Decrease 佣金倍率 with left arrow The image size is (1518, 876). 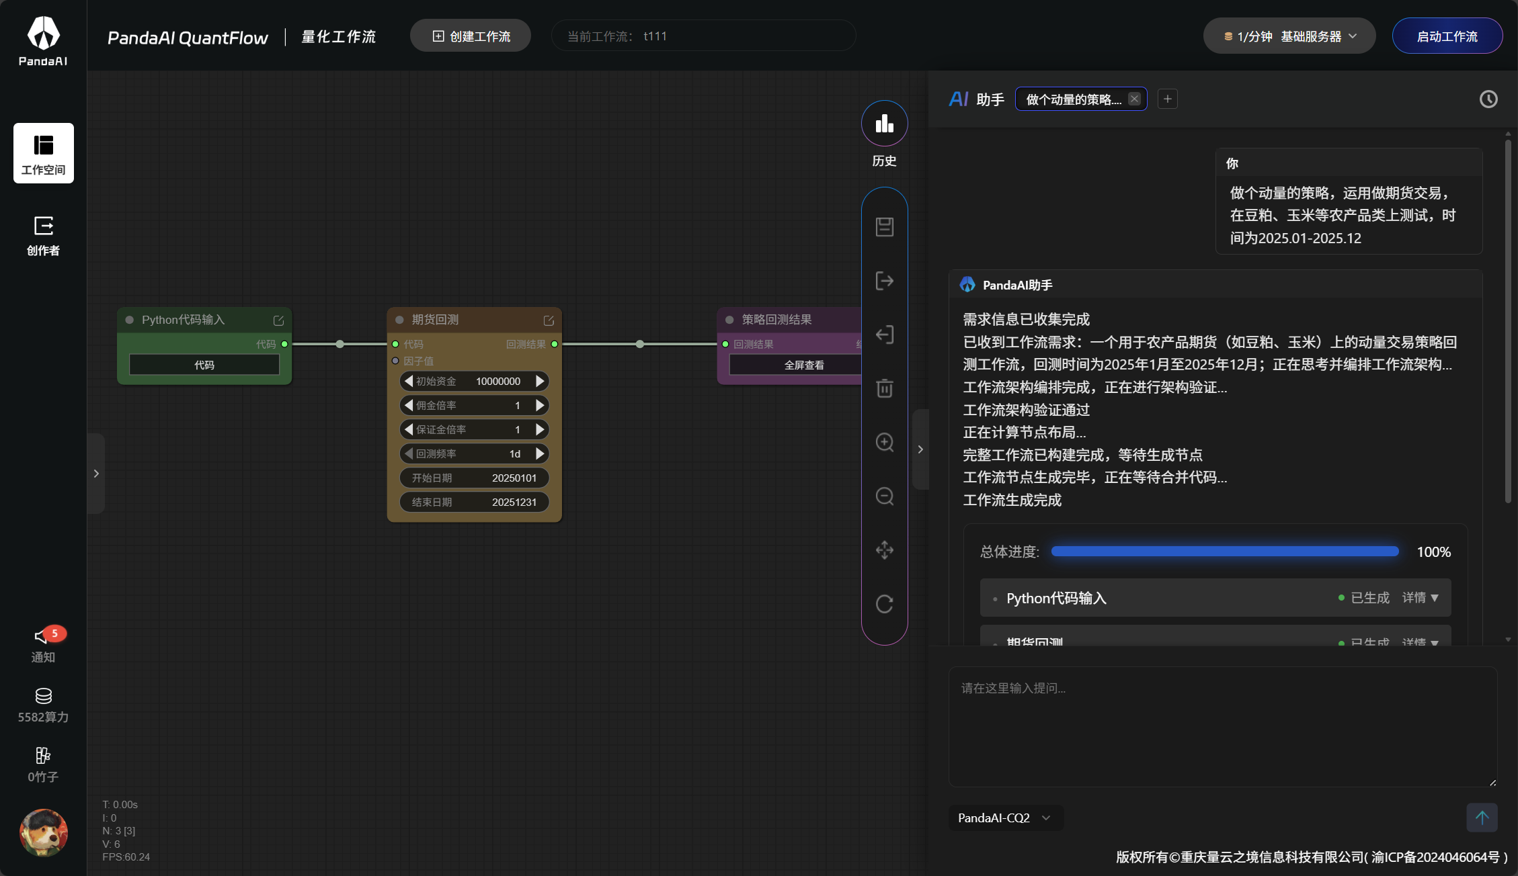click(x=409, y=405)
